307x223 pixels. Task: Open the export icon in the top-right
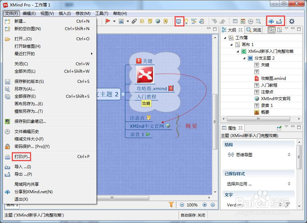tap(279, 21)
